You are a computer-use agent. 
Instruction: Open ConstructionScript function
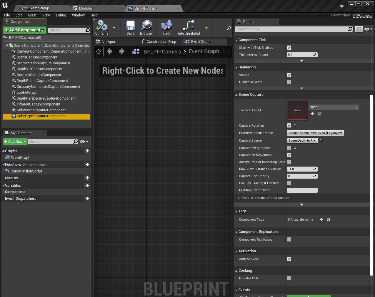coord(26,171)
